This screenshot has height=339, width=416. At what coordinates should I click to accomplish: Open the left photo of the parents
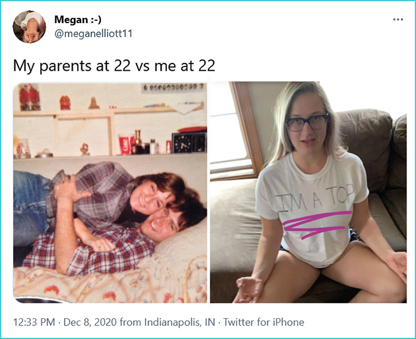110,193
